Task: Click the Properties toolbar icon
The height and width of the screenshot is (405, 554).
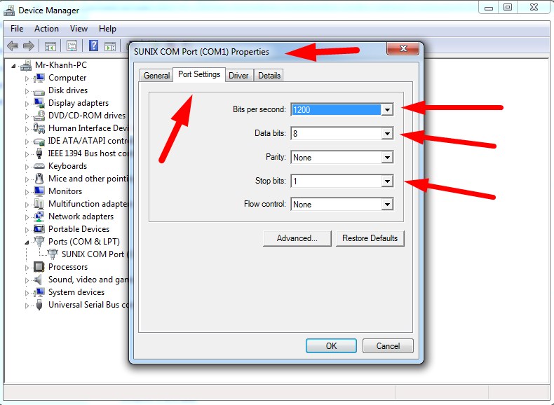Action: tap(72, 46)
